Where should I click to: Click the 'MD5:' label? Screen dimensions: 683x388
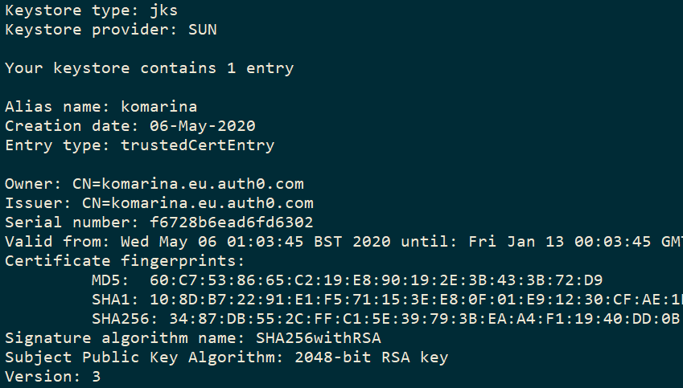coord(111,280)
